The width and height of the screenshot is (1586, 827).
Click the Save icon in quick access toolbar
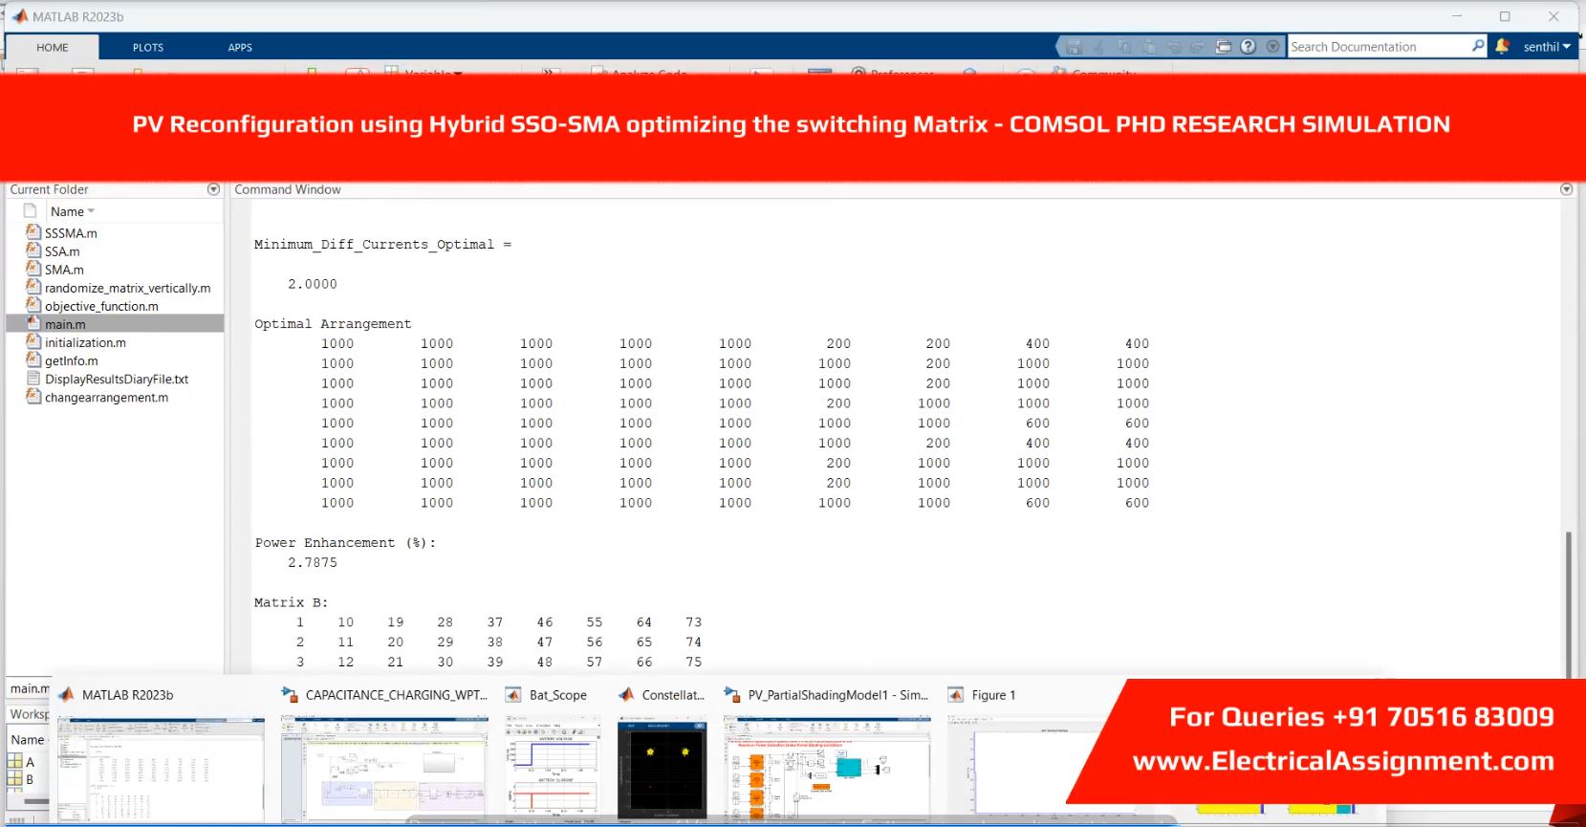pyautogui.click(x=1074, y=47)
